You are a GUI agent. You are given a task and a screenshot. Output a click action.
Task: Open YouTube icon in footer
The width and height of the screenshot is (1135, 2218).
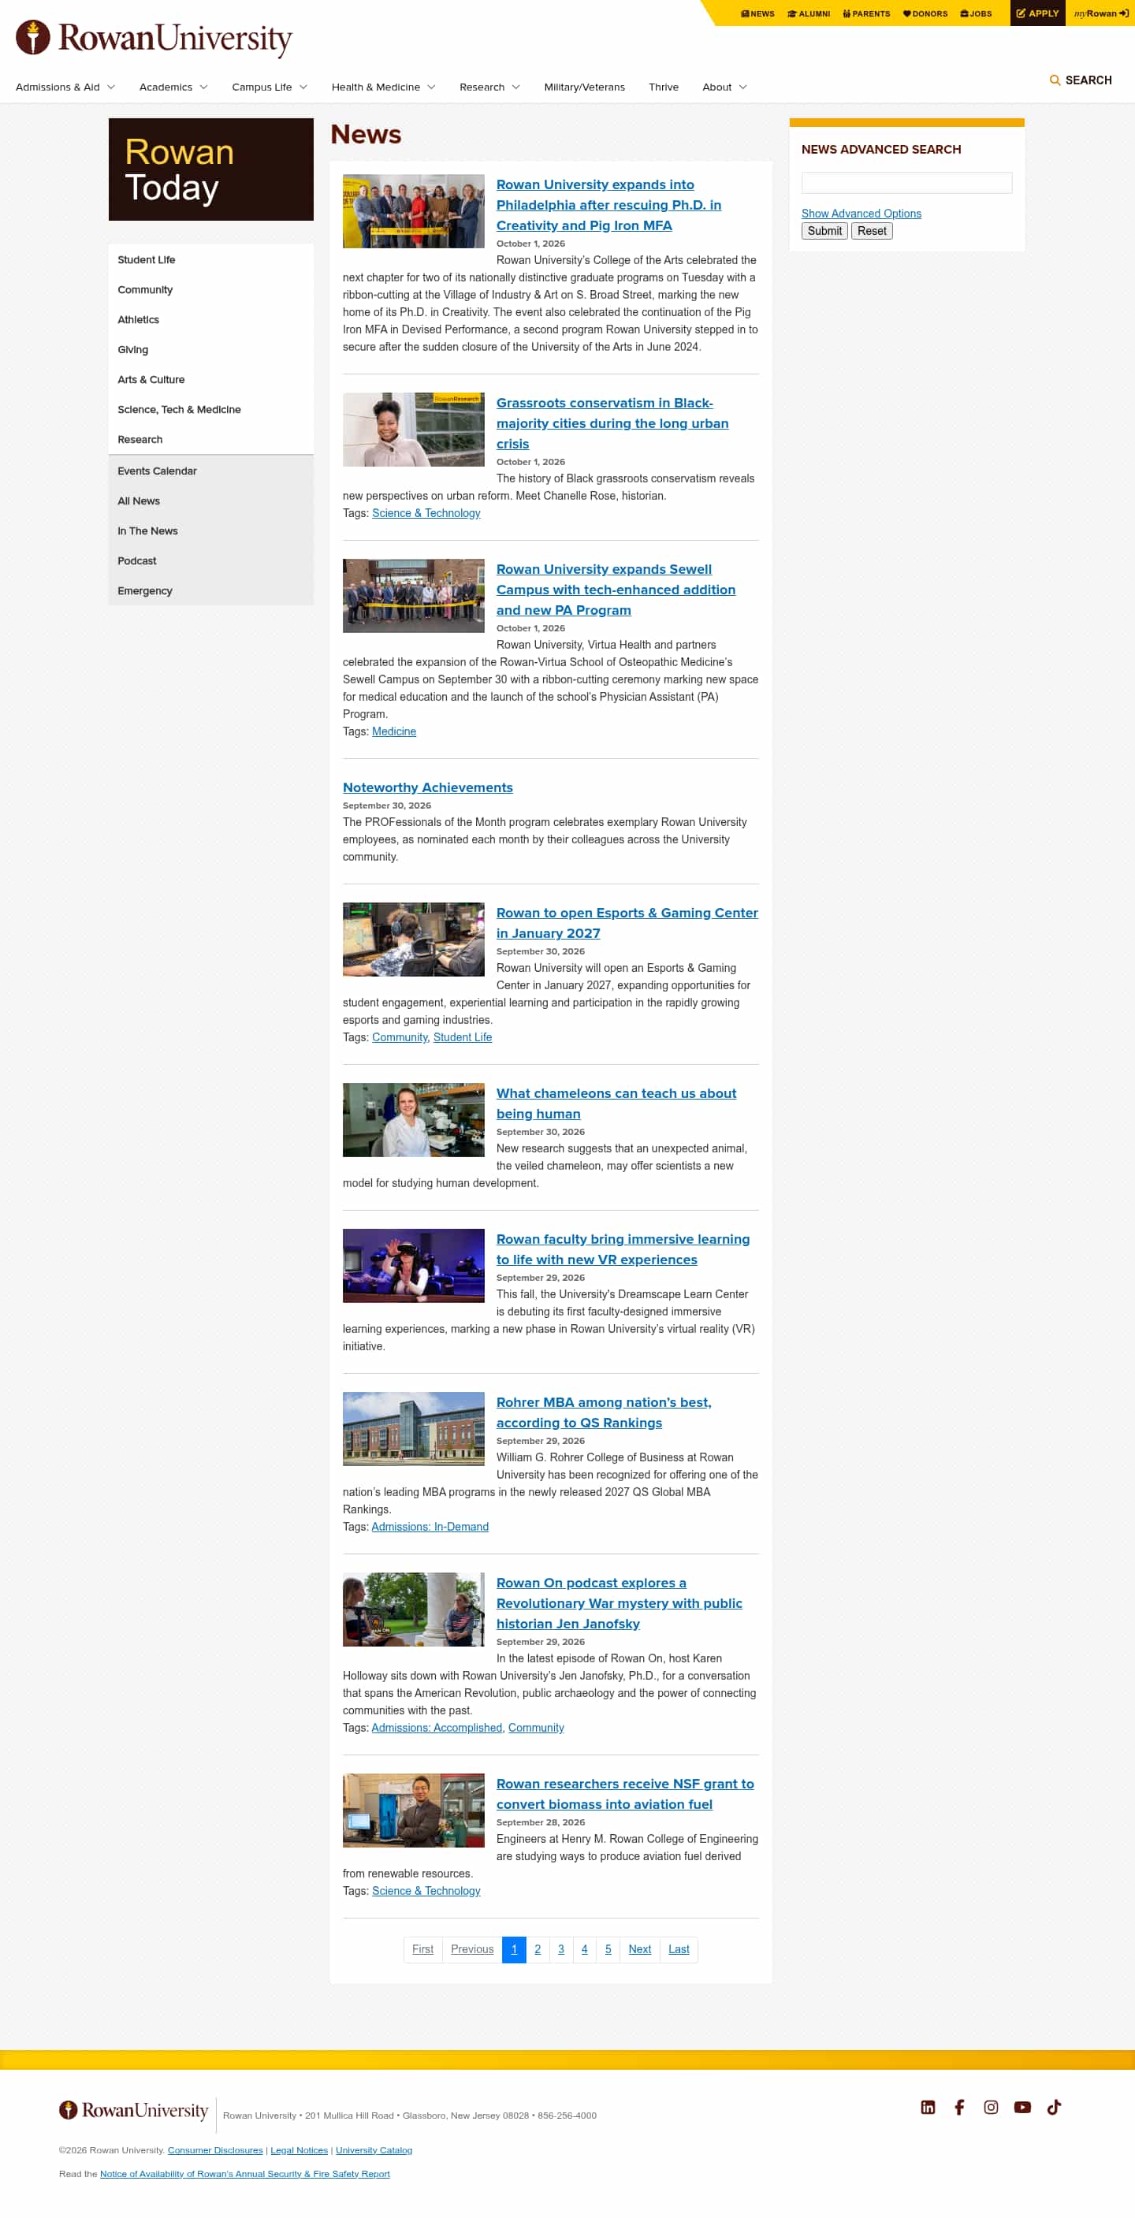pyautogui.click(x=1022, y=2106)
